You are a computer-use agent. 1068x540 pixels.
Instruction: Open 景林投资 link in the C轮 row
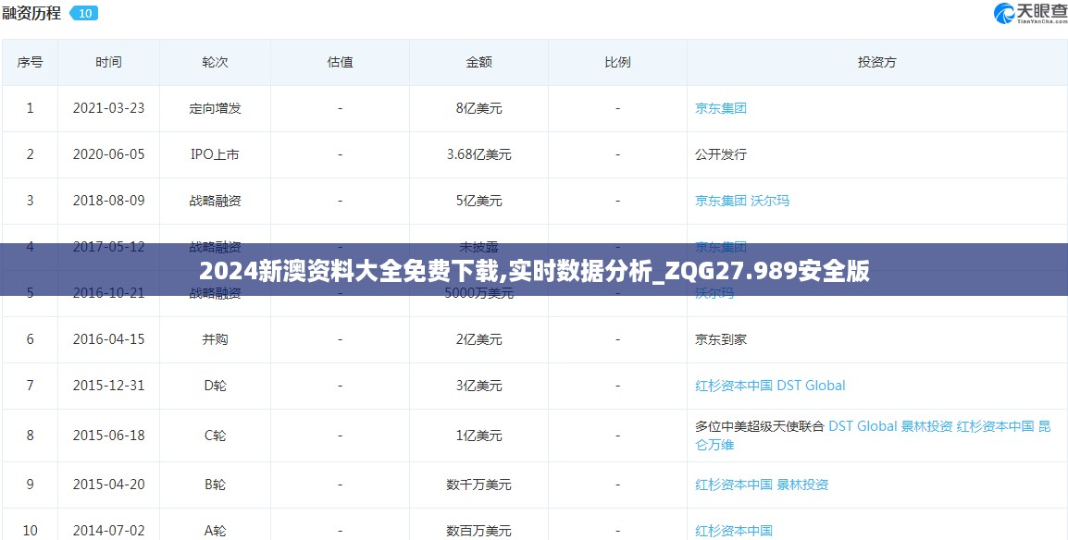[926, 426]
